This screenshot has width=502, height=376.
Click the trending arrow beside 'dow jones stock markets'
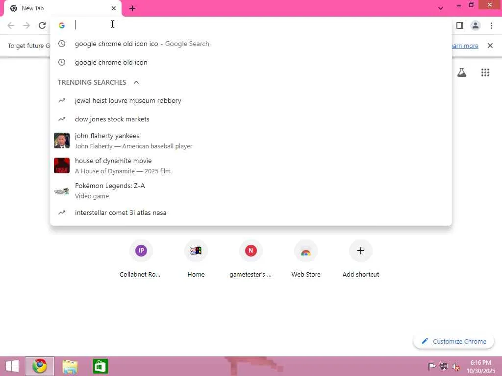coord(62,119)
